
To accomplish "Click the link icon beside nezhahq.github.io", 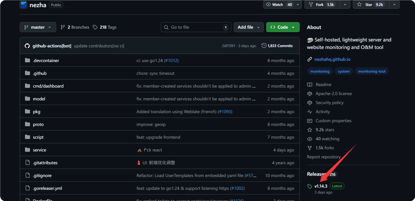I will point(310,59).
